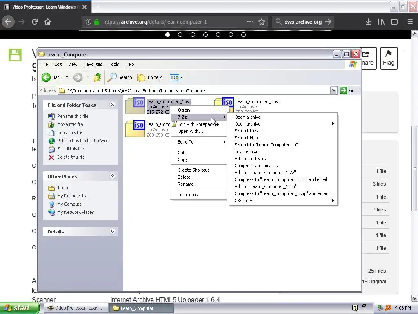Click Copy this file task
Screen dimensions: 418x314
[70, 132]
